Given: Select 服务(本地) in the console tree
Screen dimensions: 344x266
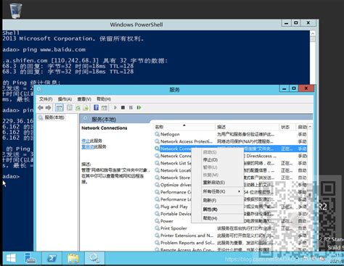Looking at the screenshot, I should [54, 117].
